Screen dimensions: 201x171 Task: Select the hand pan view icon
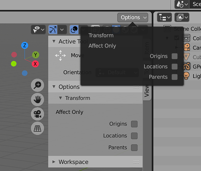click(38, 100)
